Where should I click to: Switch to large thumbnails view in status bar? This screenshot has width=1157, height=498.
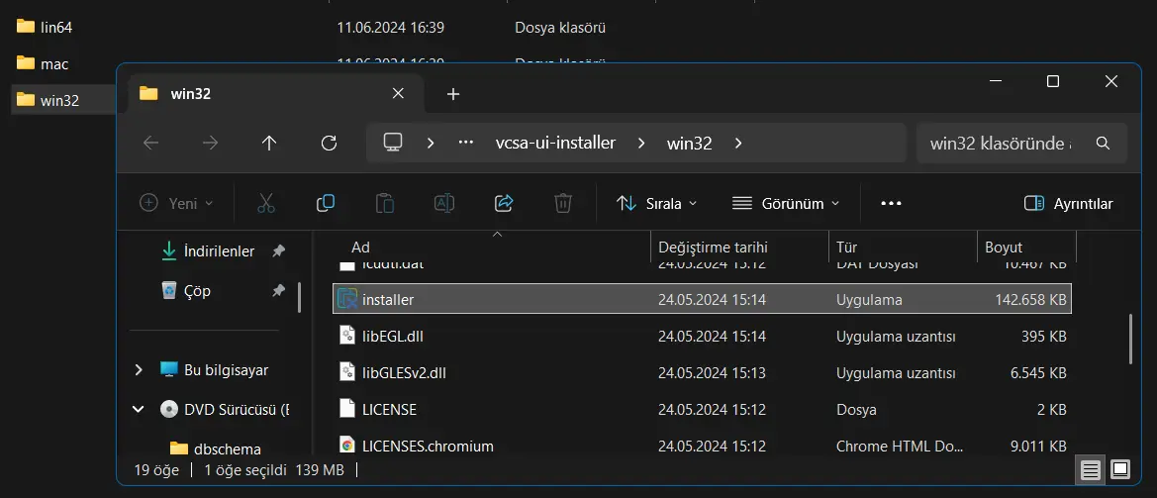pos(1120,469)
